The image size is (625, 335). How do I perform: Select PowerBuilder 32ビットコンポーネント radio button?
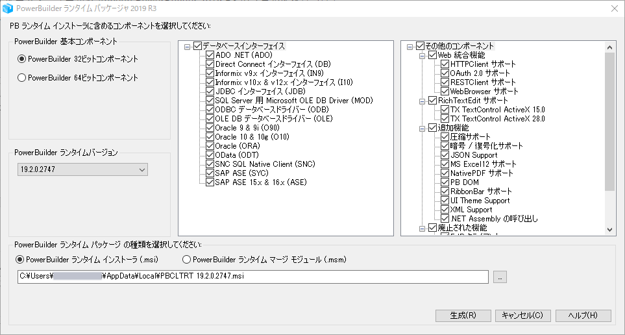(x=22, y=59)
